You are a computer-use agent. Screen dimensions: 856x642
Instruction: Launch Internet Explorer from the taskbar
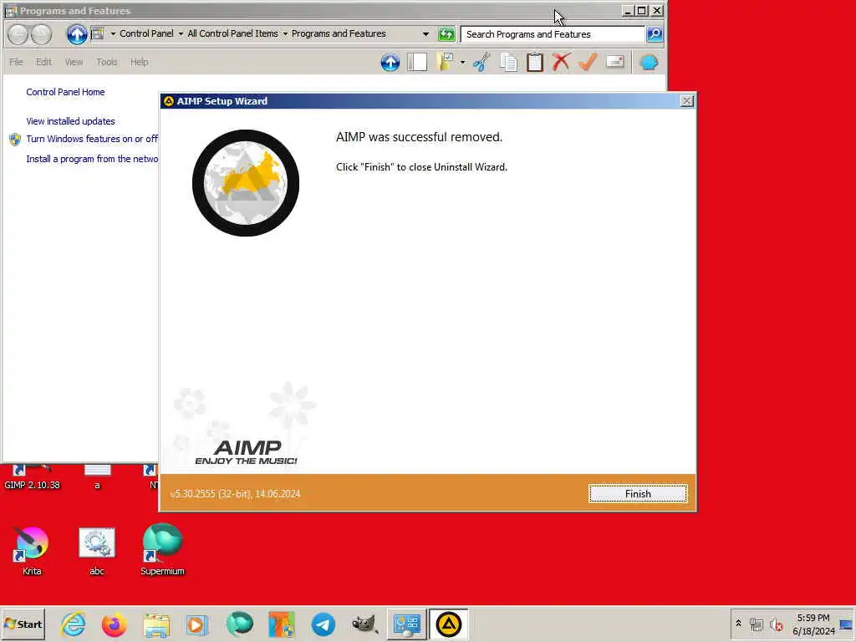coord(74,624)
